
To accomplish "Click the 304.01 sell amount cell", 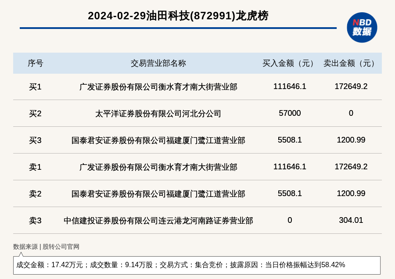I will pyautogui.click(x=351, y=220).
